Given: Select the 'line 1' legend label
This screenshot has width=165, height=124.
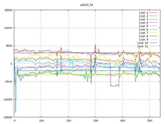Looking at the screenshot, I should (143, 13).
